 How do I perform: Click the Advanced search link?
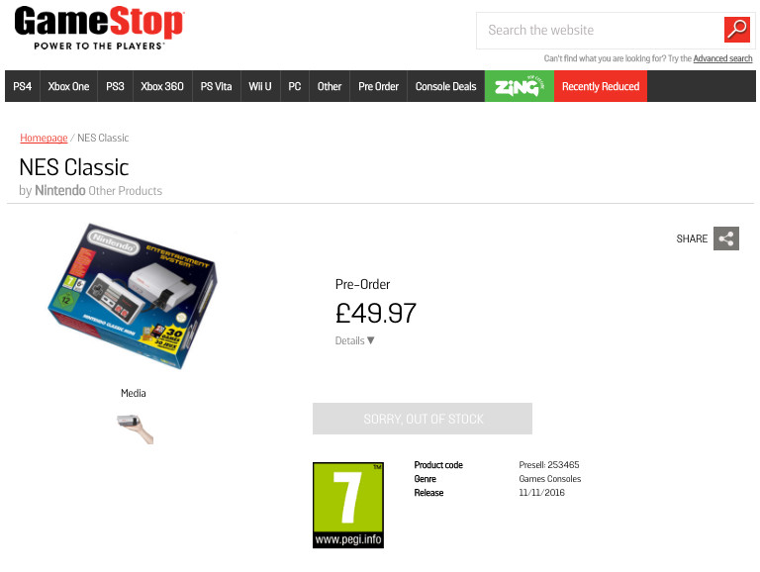tap(722, 58)
